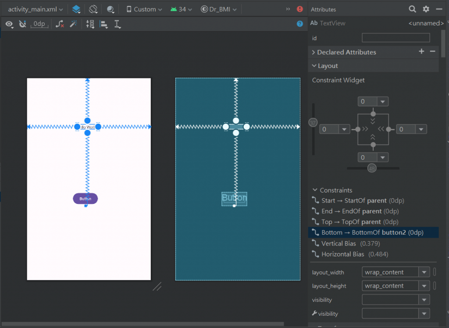This screenshot has height=328, width=449.
Task: Search attributes with the magnifier icon
Action: pos(412,9)
